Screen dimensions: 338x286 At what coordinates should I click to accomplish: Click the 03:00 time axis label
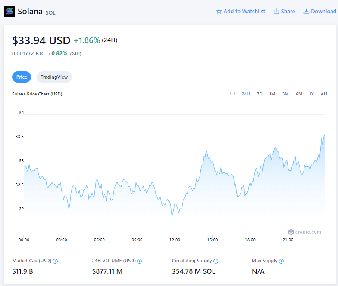[x=61, y=240]
